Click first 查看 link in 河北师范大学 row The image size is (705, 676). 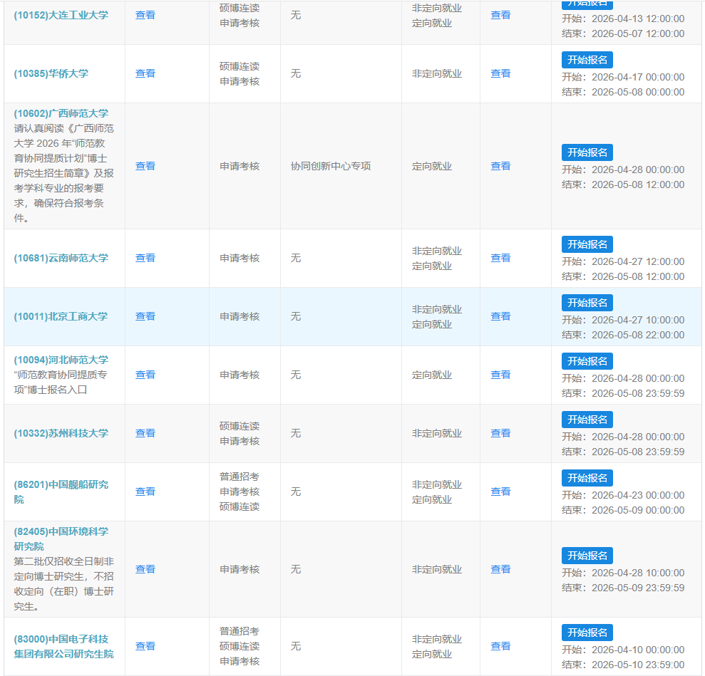pos(145,375)
